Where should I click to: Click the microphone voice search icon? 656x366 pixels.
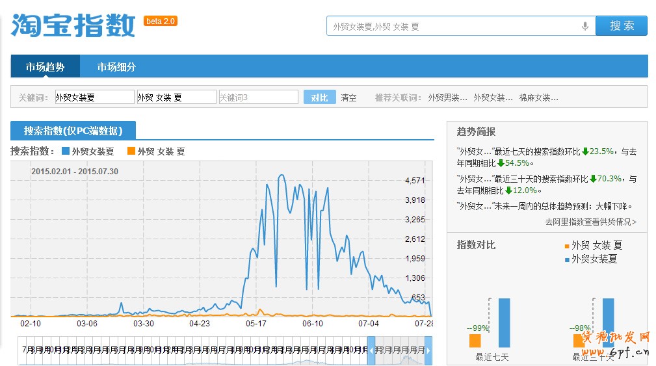[x=585, y=27]
